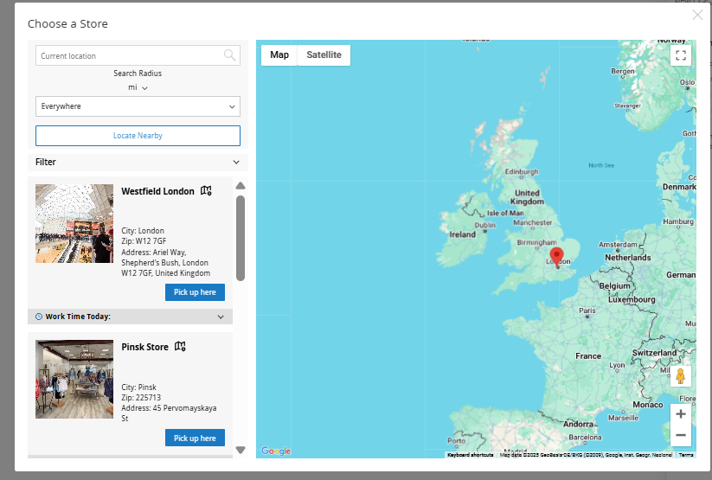Click the City: London text
Image resolution: width=712 pixels, height=480 pixels.
pyautogui.click(x=143, y=231)
